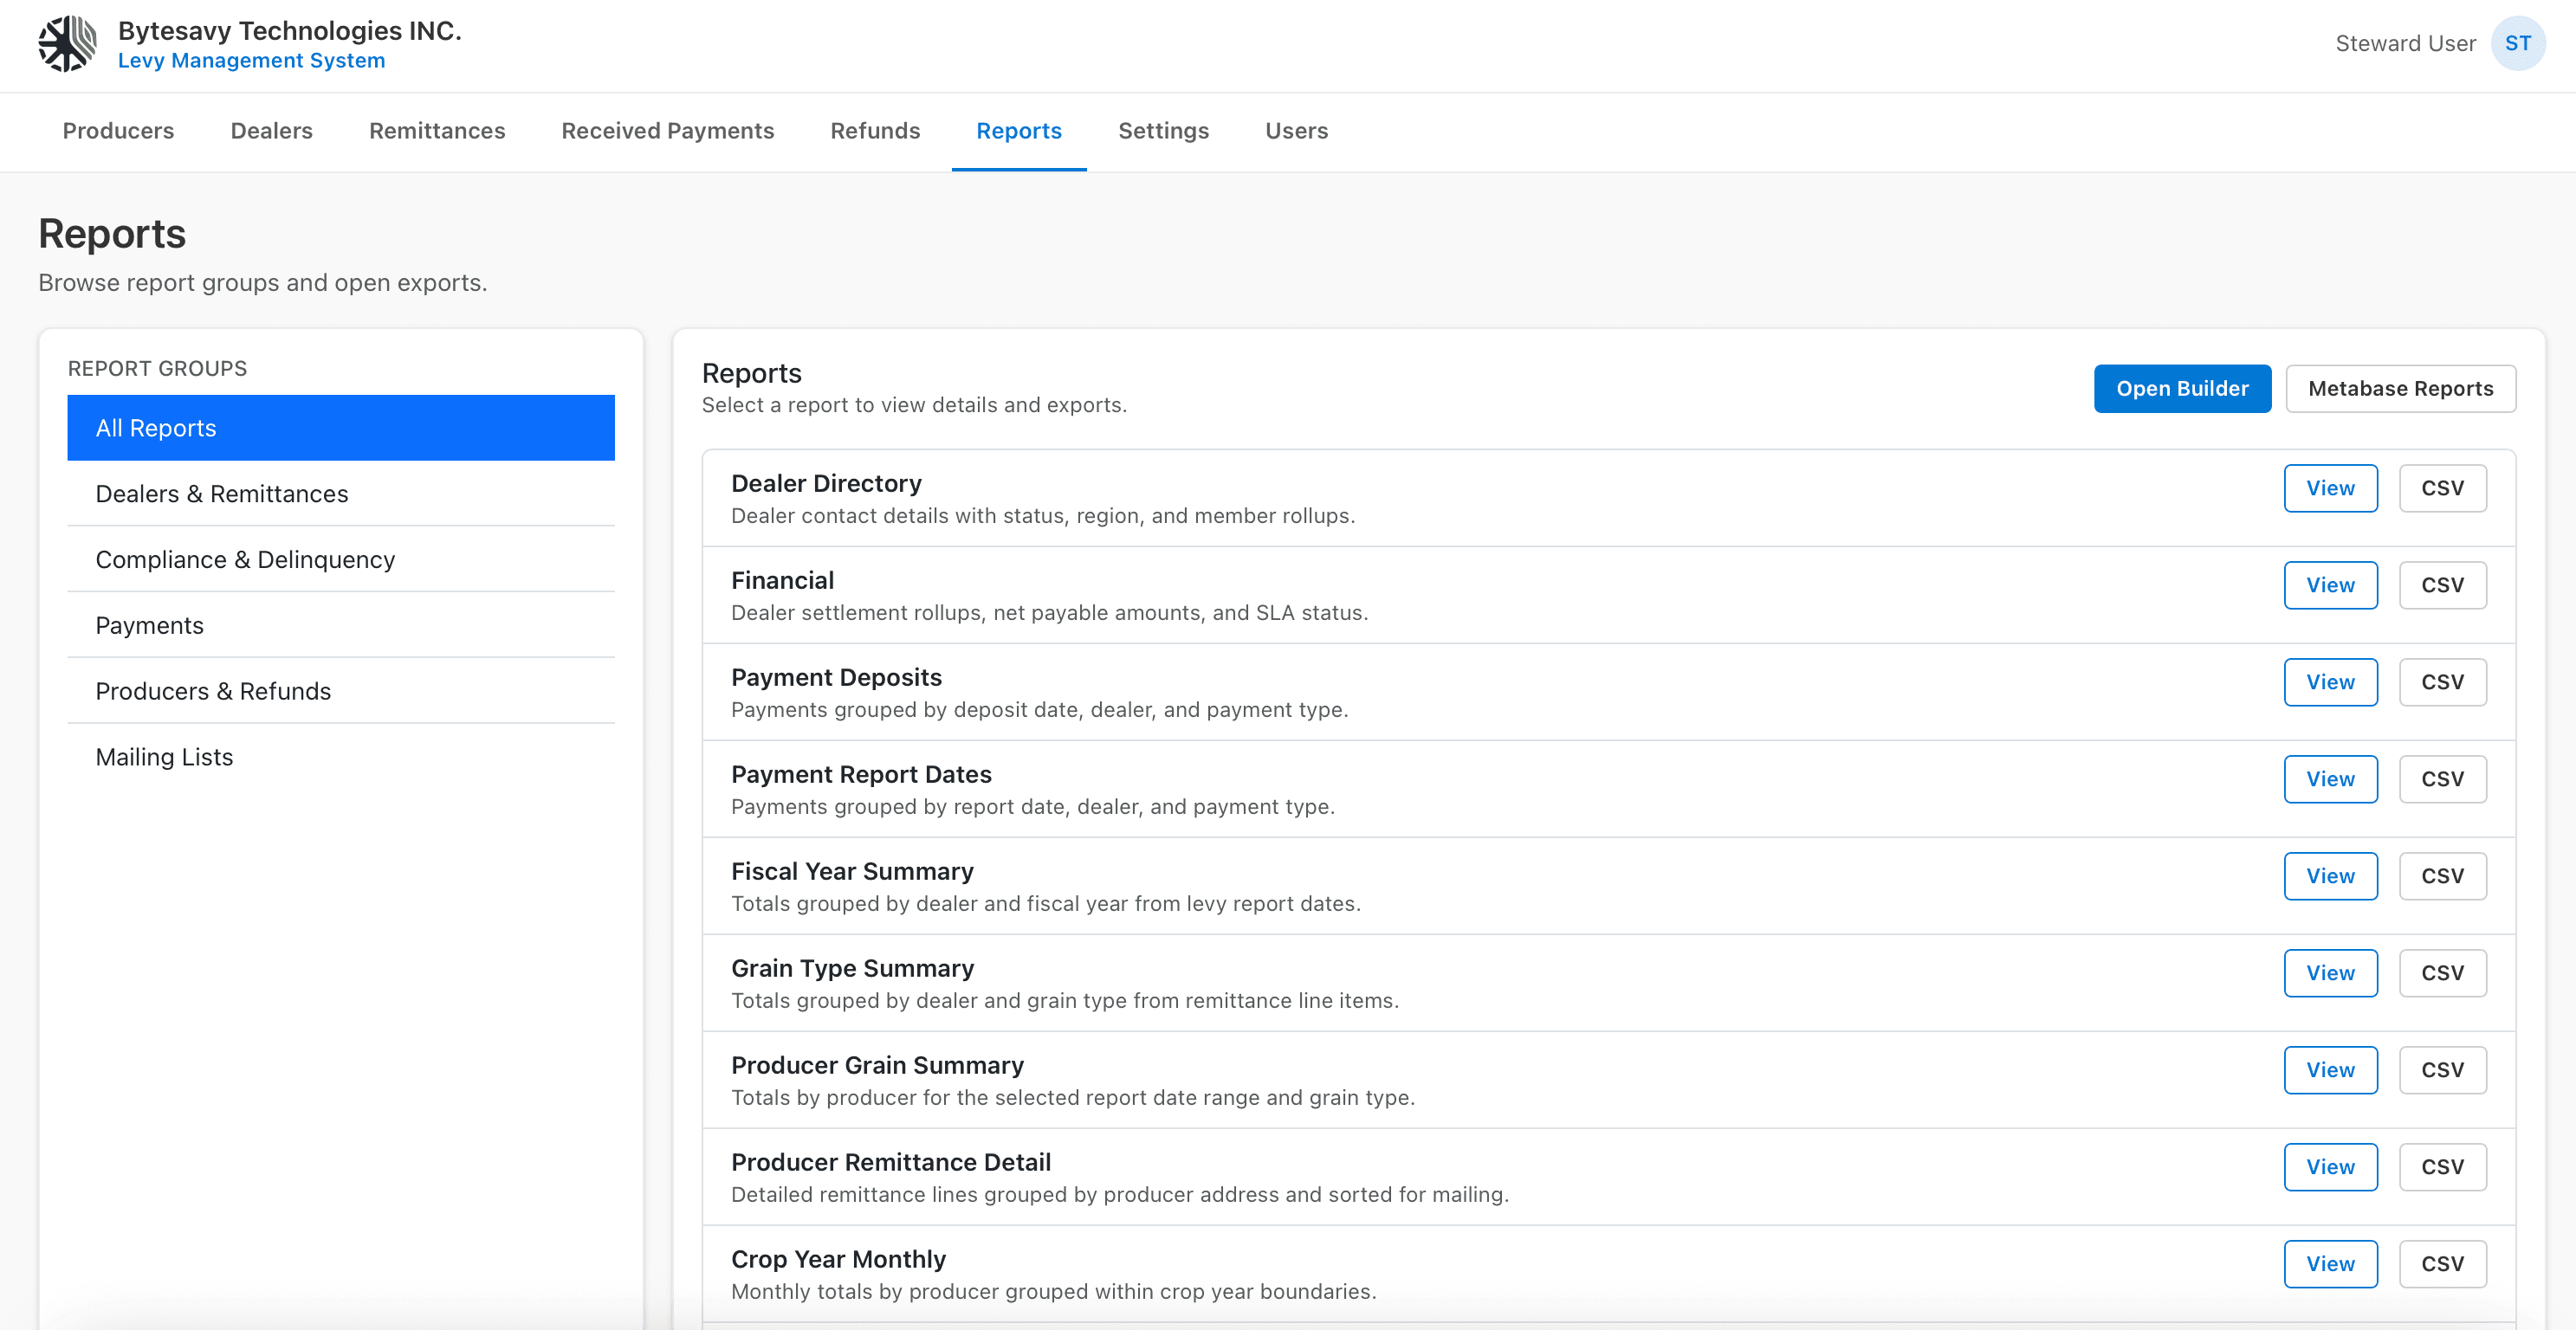Click the Producer Grain Summary title
Screen dimensions: 2576x1330
[x=877, y=1066]
